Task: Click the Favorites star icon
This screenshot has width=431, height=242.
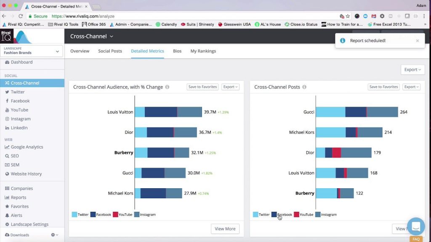Action: point(7,206)
